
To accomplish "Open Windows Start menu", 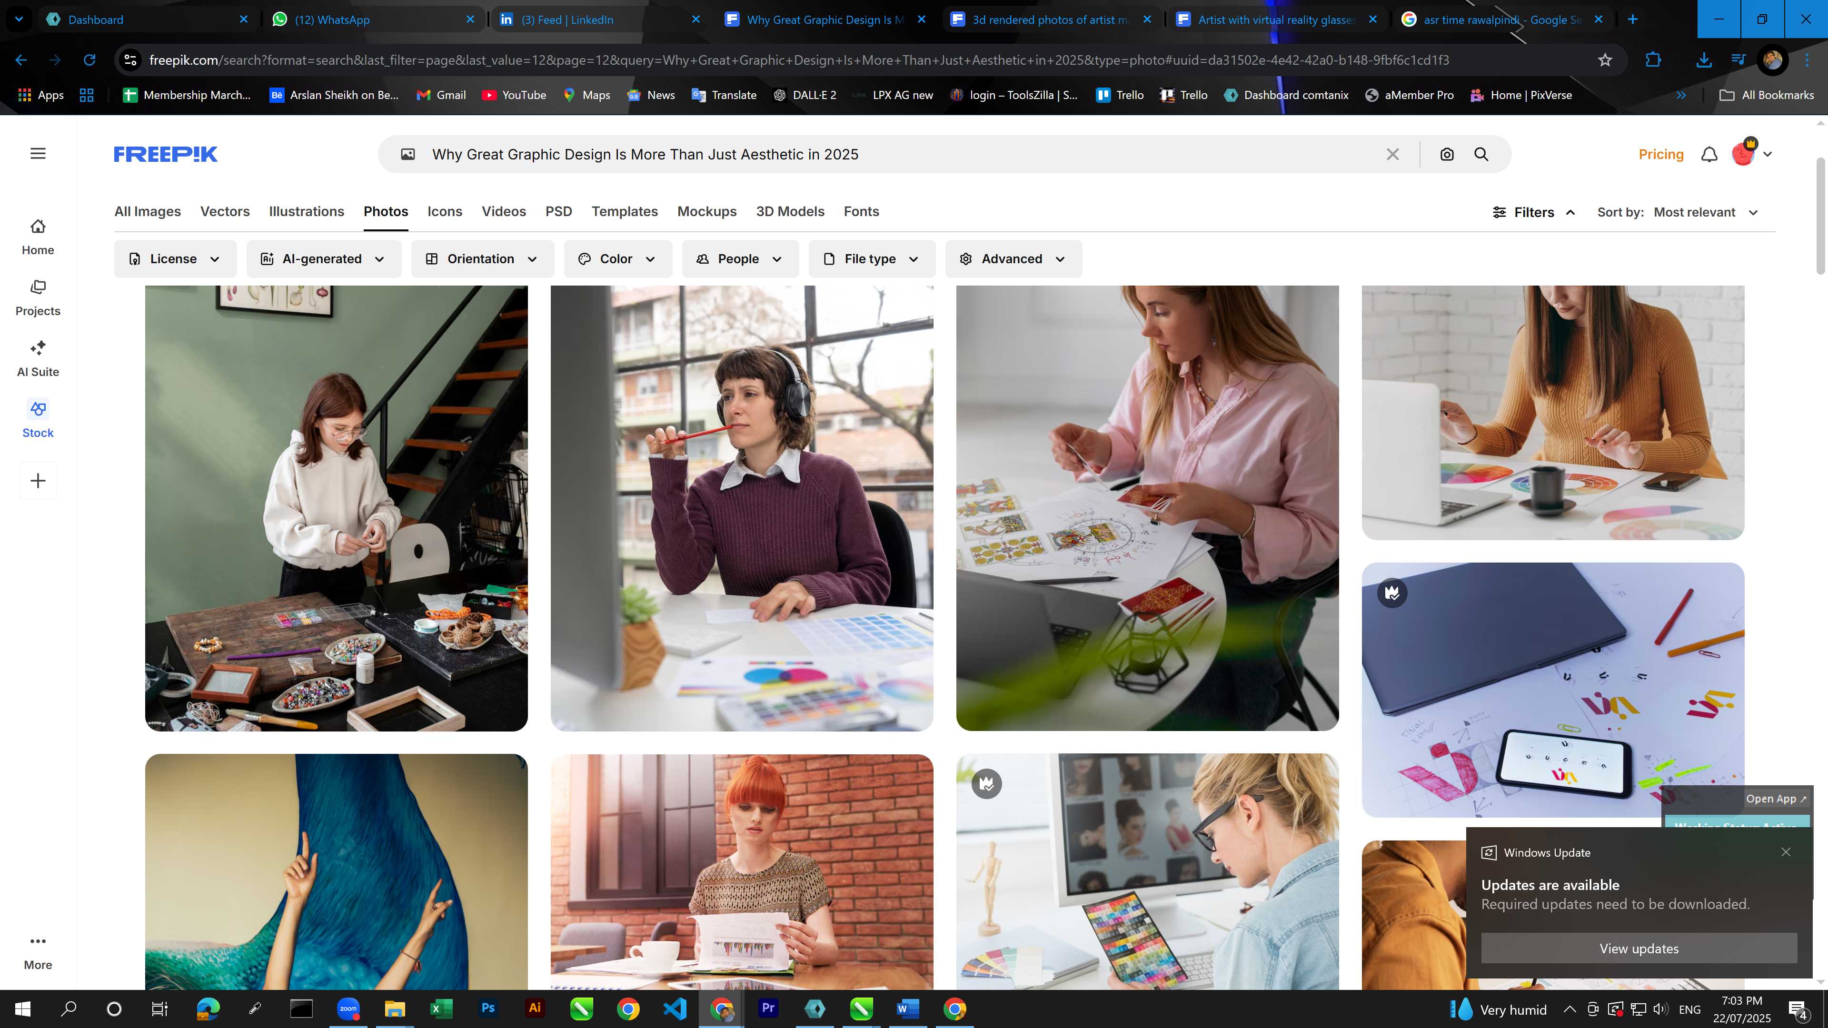I will 22,1008.
